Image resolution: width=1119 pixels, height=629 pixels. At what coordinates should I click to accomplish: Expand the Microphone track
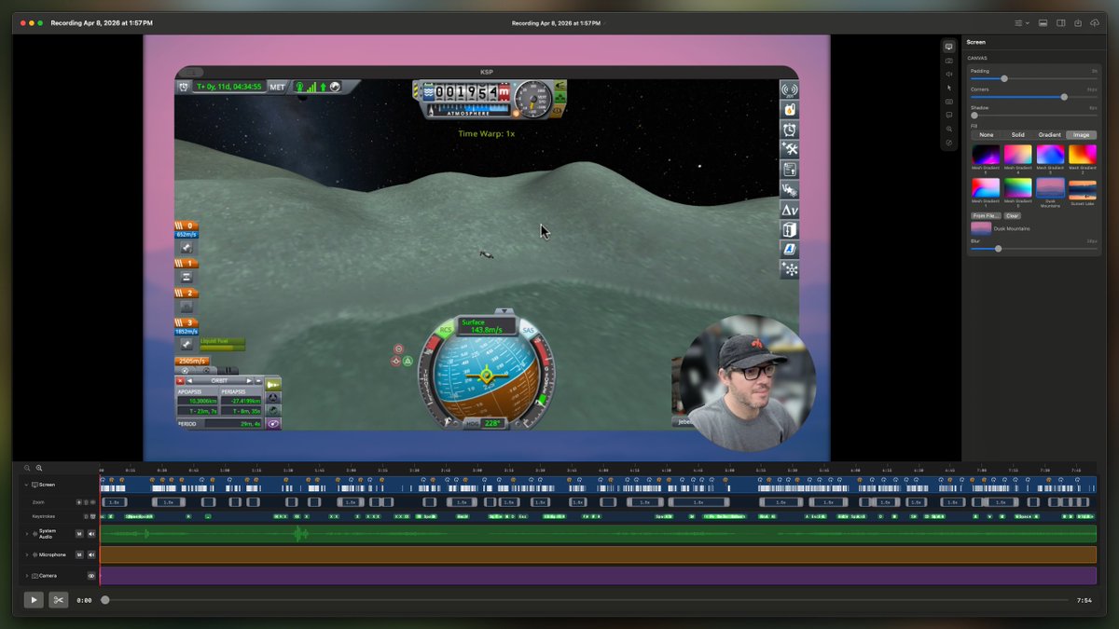(26, 554)
